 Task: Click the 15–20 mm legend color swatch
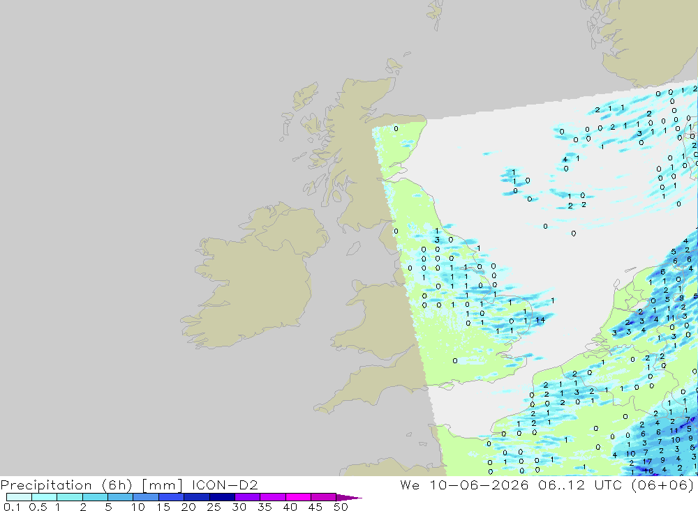point(172,497)
